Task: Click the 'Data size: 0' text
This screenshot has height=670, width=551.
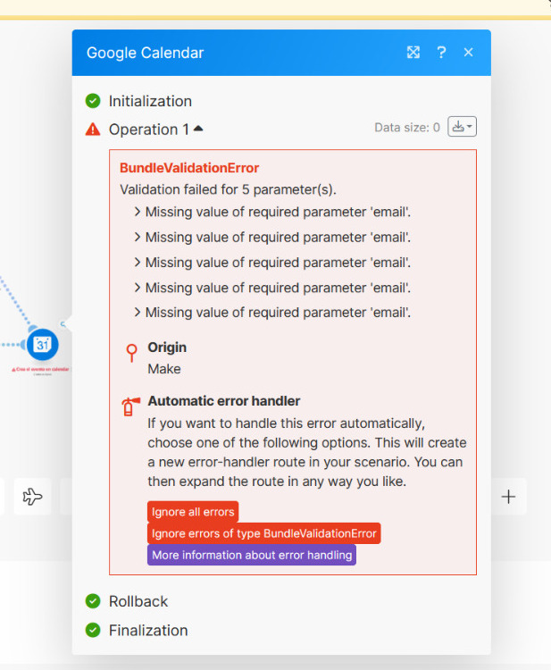Action: (x=407, y=128)
